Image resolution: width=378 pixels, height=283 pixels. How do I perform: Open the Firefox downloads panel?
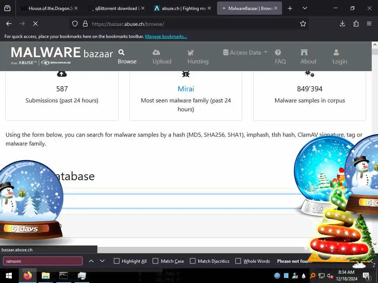tap(342, 24)
